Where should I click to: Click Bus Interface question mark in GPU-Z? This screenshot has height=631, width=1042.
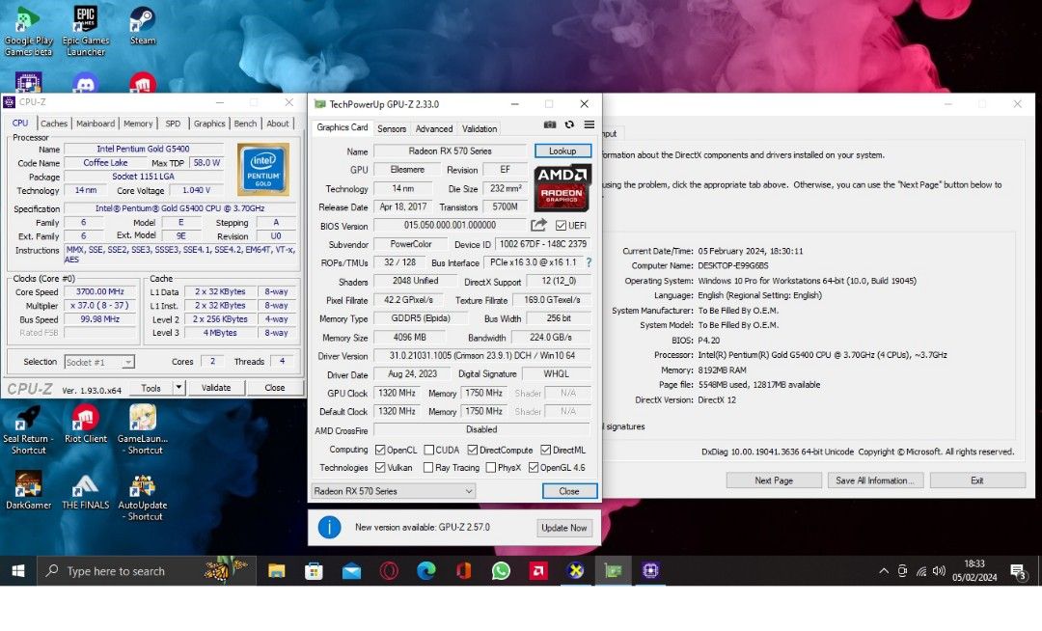point(589,262)
